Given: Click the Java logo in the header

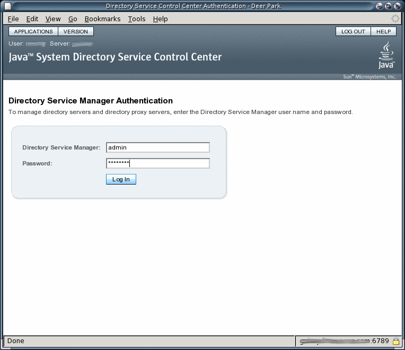Looking at the screenshot, I should tap(386, 55).
